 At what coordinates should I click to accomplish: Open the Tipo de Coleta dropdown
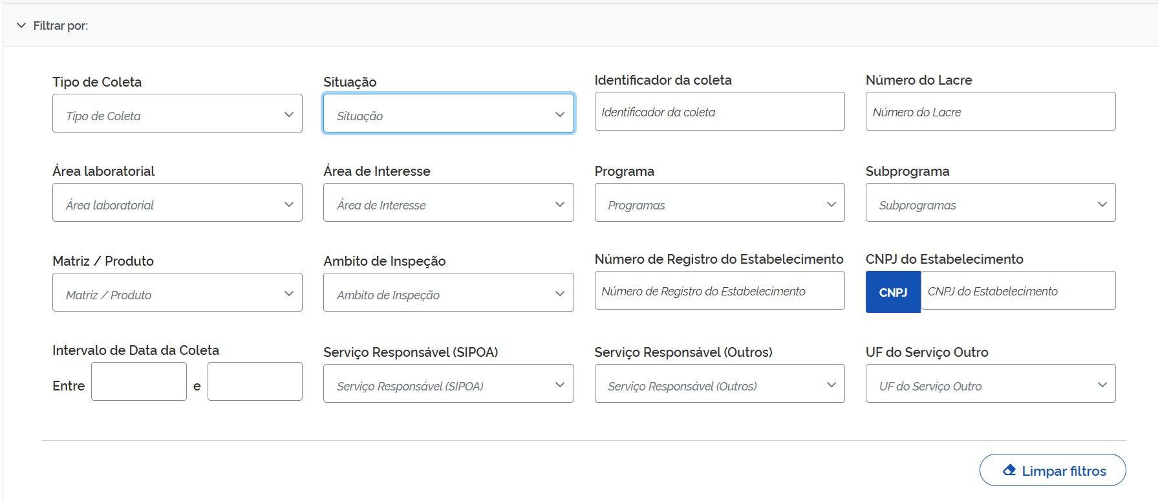point(177,114)
